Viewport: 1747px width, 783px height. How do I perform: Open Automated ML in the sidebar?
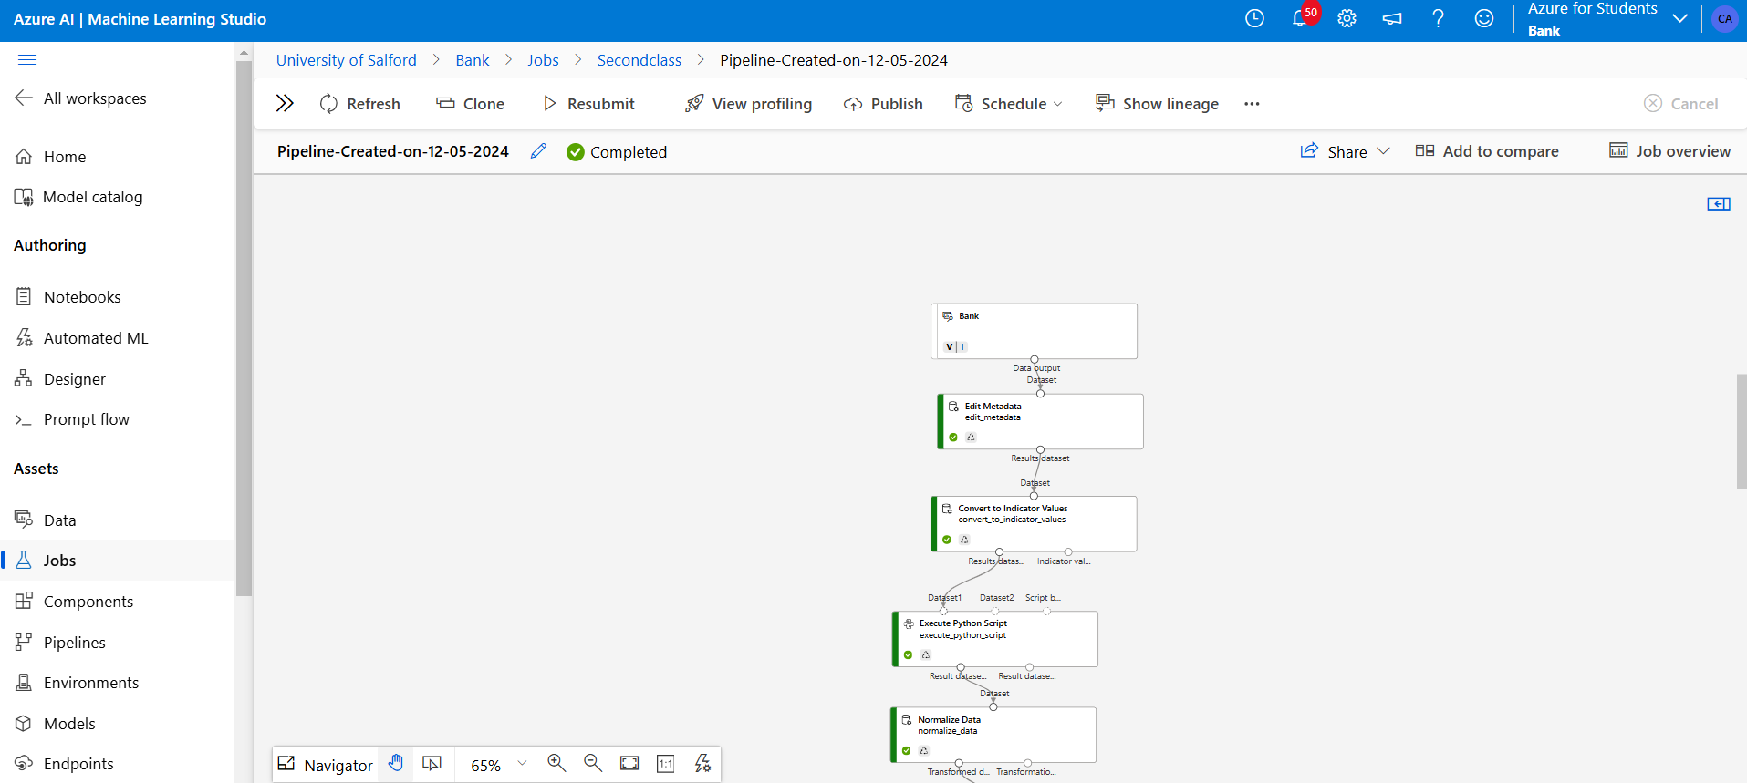81,338
